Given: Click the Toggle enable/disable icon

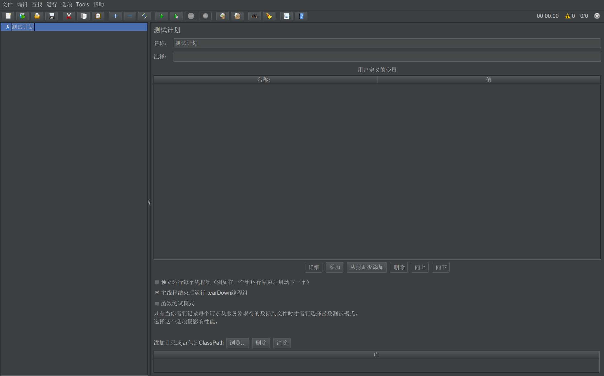Looking at the screenshot, I should click(x=144, y=16).
